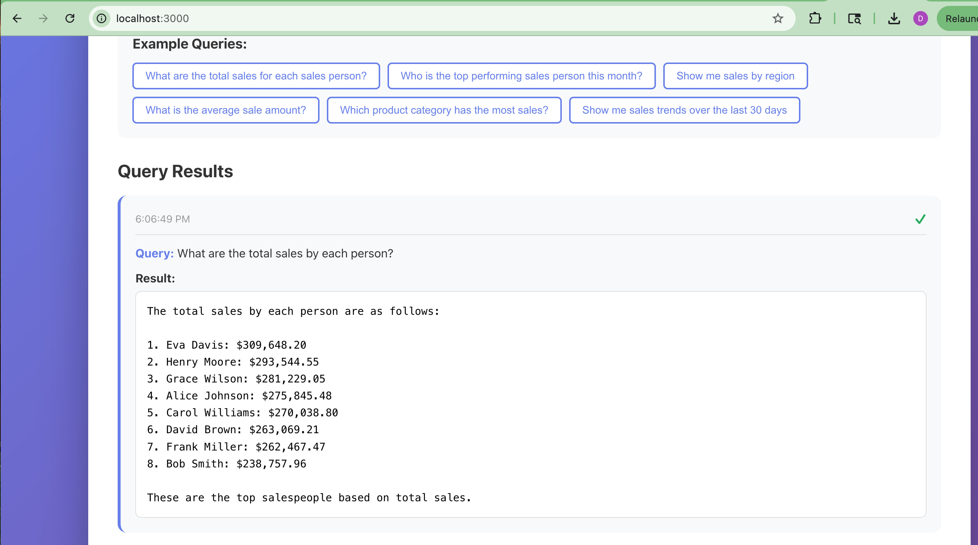Image resolution: width=978 pixels, height=545 pixels.
Task: Click the green success checkmark
Action: (x=920, y=219)
